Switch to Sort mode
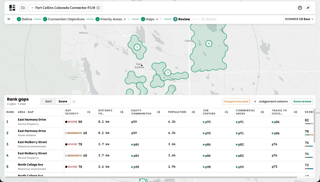320x182 pixels. 48,101
